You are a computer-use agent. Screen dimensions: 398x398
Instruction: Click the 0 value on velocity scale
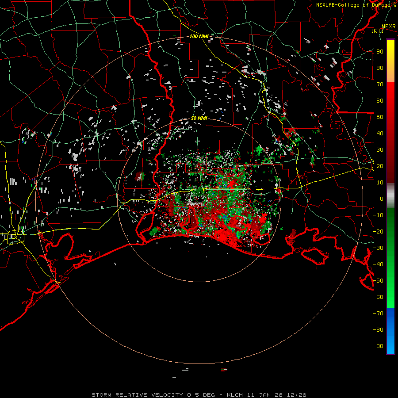tap(382, 199)
